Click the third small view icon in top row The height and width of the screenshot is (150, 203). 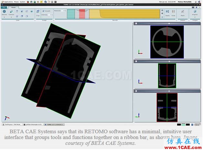(27, 11)
